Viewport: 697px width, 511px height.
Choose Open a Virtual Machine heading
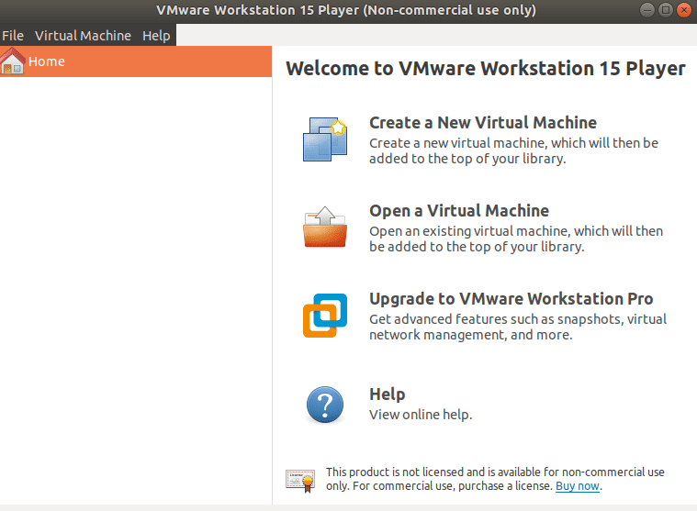459,210
